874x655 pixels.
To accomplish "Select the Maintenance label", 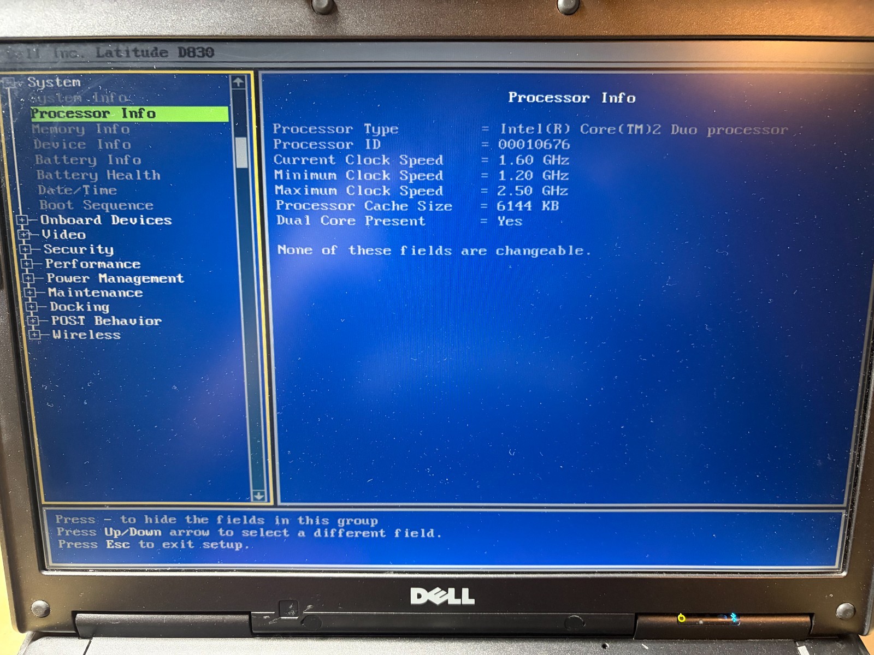I will tap(96, 293).
